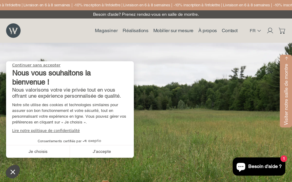Open the Besoin d'aide chat bubble

coord(259,167)
